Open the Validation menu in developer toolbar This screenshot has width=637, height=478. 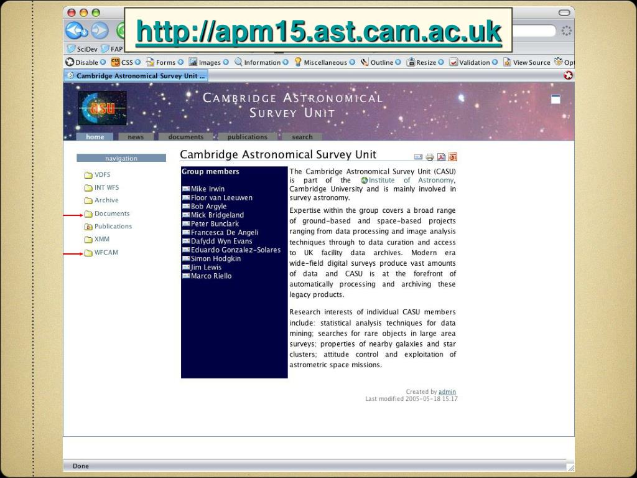coord(473,62)
